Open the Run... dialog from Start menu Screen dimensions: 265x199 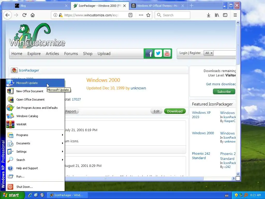35,176
